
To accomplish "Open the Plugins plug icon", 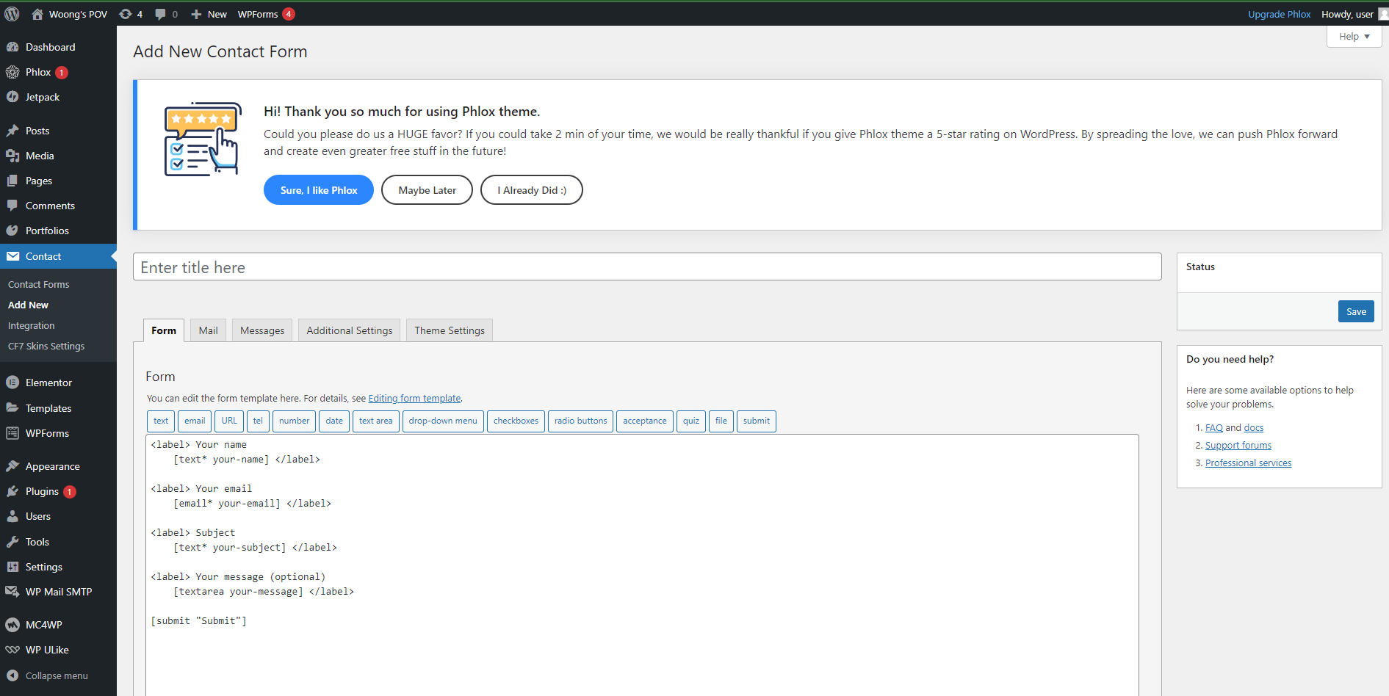I will coord(12,491).
